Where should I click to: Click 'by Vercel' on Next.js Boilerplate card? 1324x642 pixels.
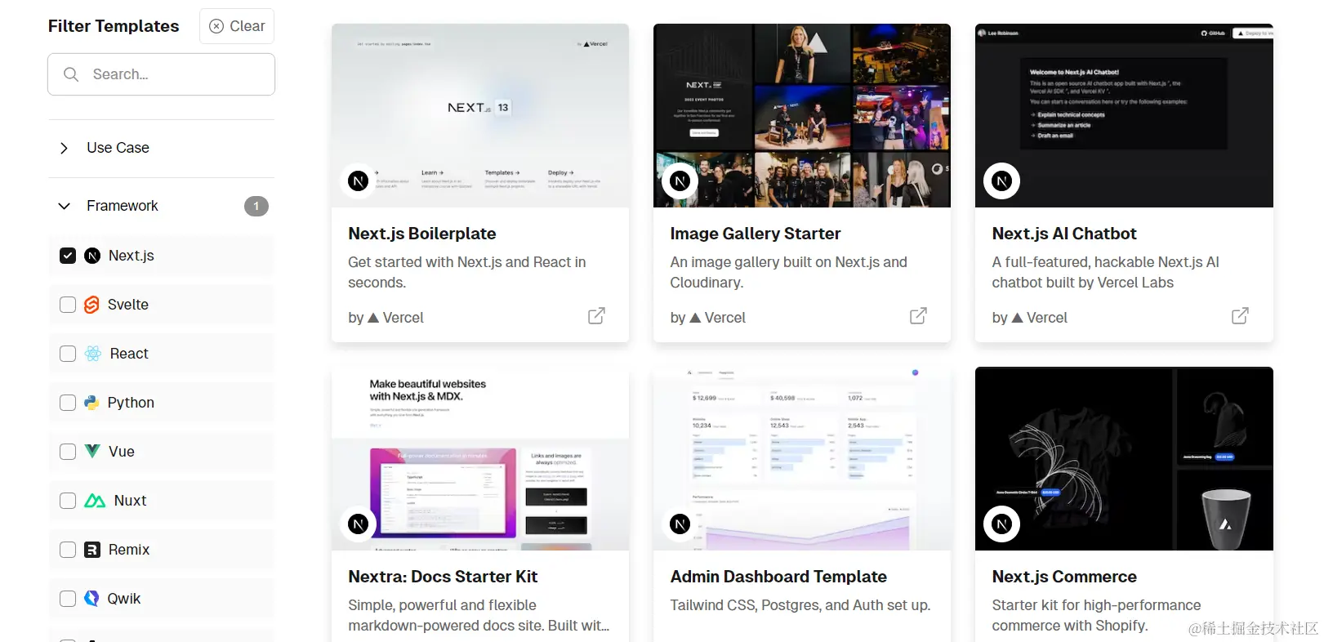click(x=386, y=318)
